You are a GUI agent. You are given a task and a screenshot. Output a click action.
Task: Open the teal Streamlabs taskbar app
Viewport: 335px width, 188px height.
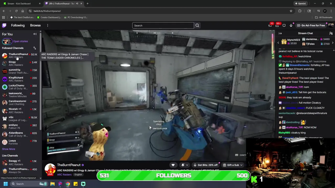coord(83,184)
